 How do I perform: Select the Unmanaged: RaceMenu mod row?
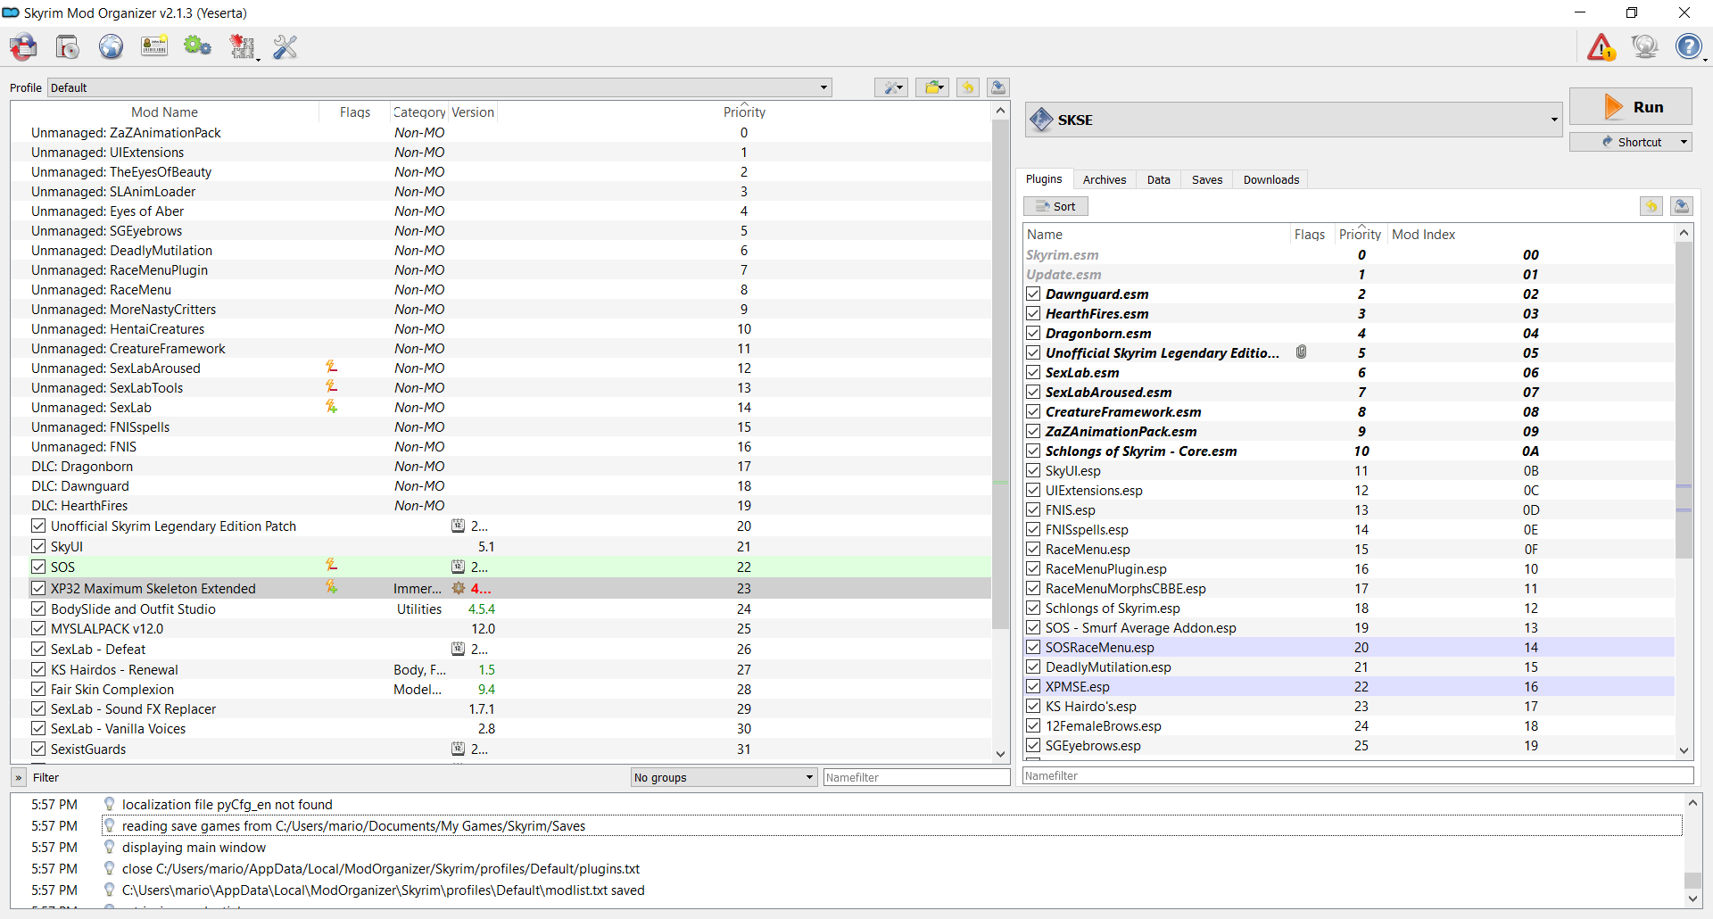click(x=501, y=289)
